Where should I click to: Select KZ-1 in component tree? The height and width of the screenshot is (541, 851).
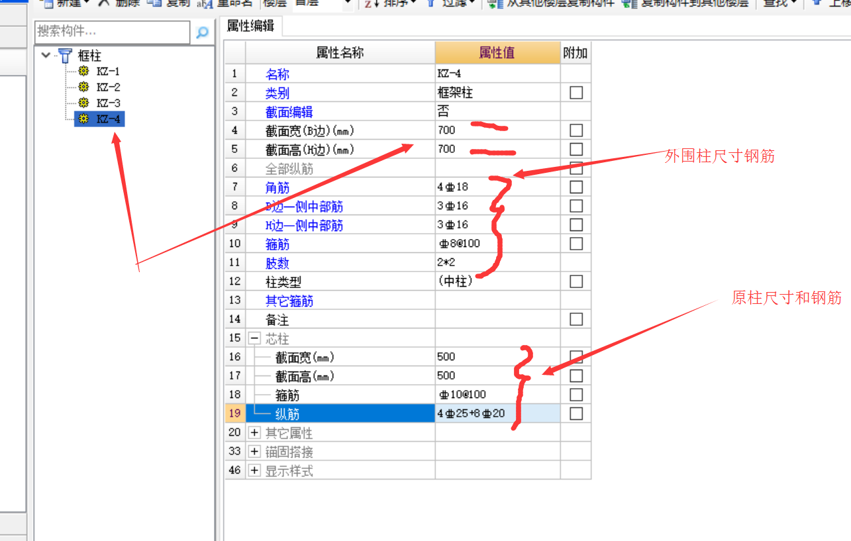pyautogui.click(x=108, y=72)
